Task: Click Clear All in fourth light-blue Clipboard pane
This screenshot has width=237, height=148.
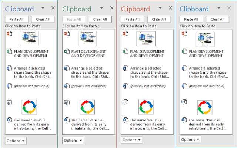Action: 217,19
